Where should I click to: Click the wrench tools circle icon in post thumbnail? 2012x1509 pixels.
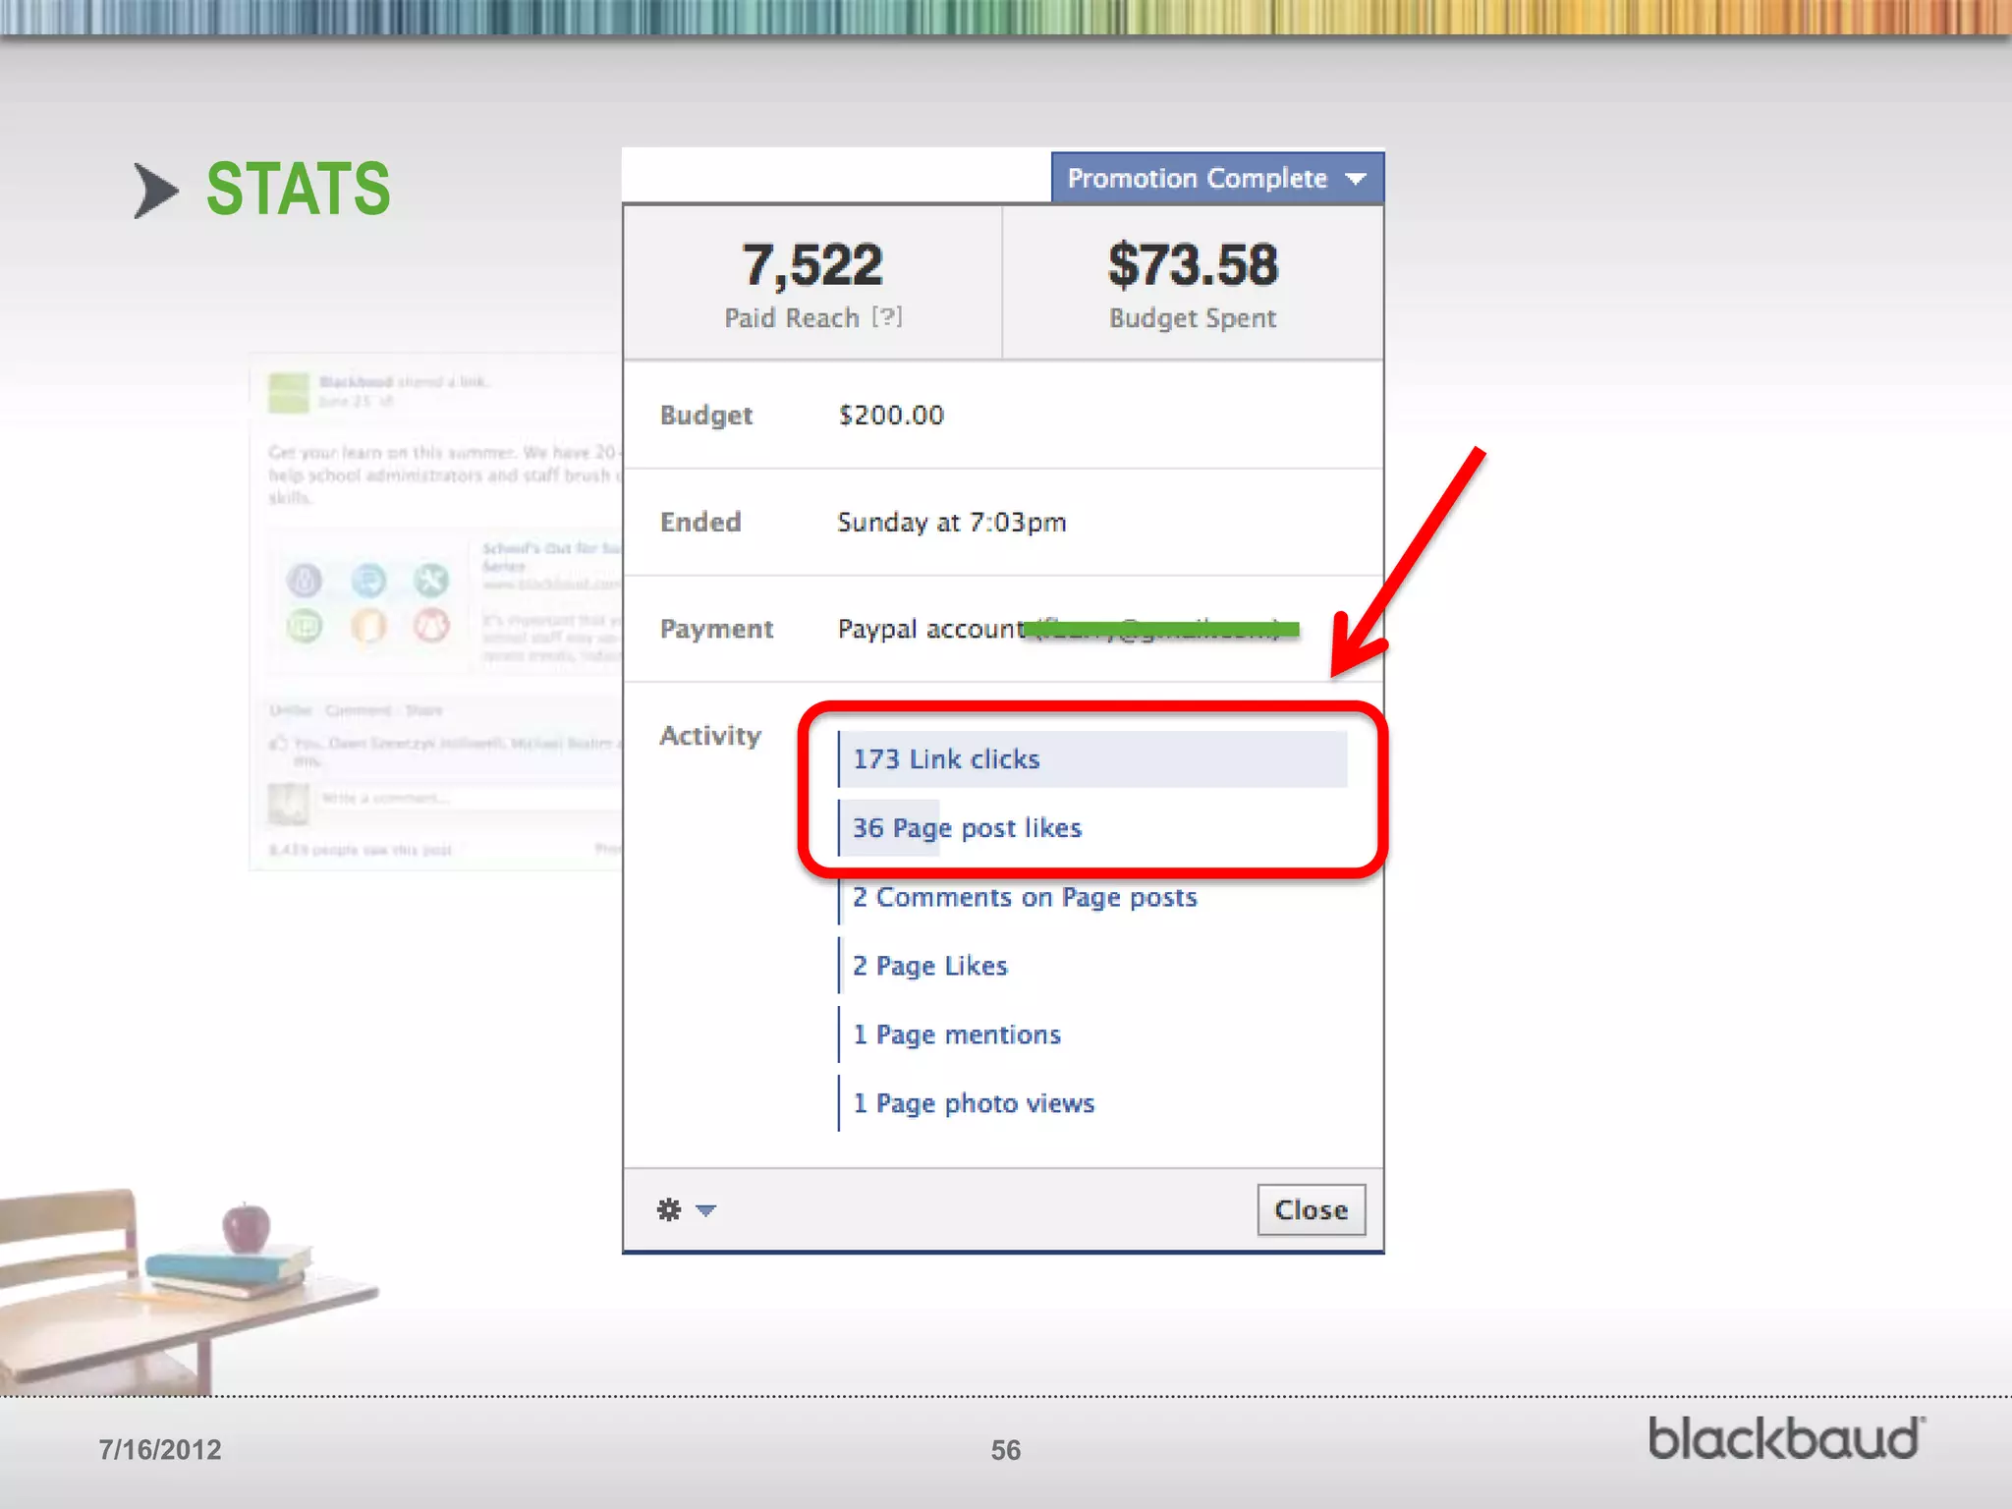tap(430, 580)
